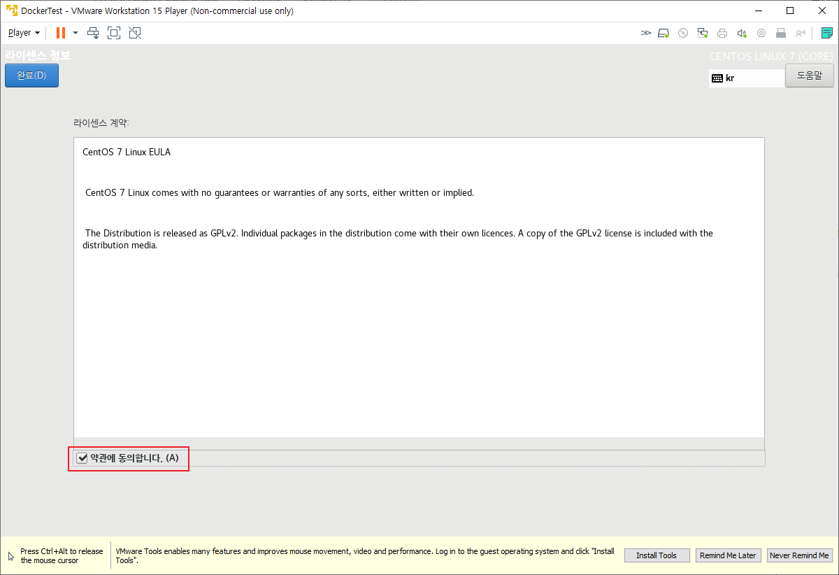The image size is (839, 575).
Task: Toggle Unity mode icon
Action: coord(135,33)
